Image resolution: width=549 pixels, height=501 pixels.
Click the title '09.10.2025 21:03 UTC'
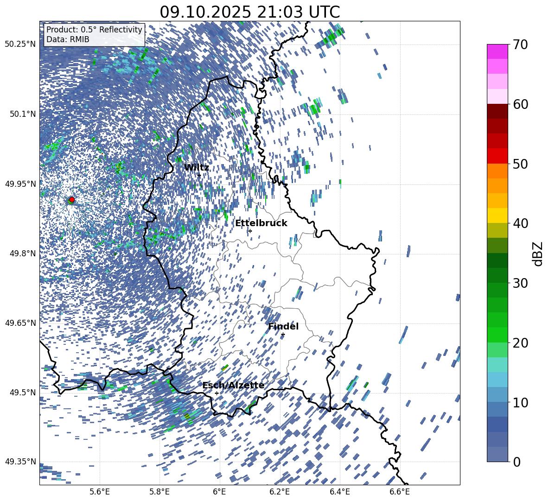click(249, 12)
